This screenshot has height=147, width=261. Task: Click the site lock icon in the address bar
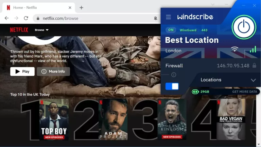[x=38, y=18]
